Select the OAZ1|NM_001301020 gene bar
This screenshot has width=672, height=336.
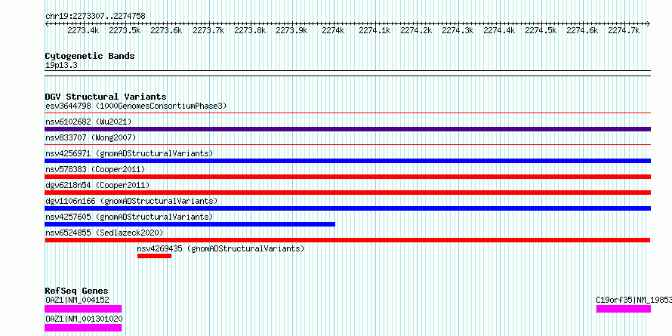[83, 328]
